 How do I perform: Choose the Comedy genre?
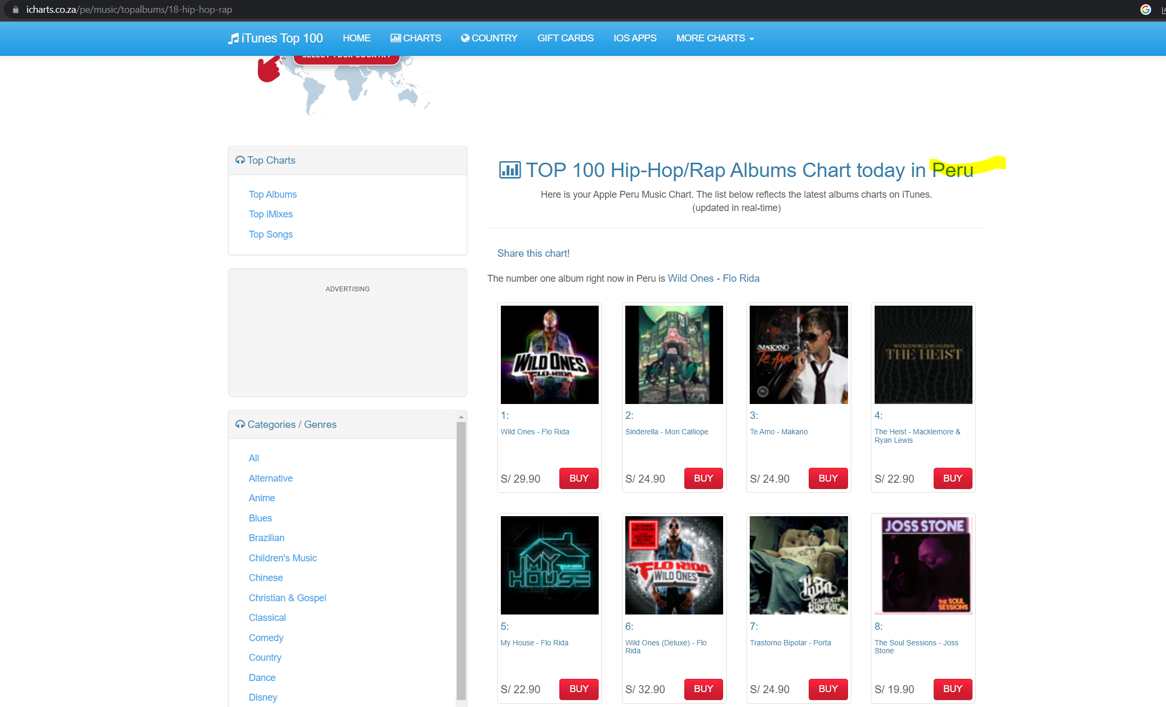(266, 638)
